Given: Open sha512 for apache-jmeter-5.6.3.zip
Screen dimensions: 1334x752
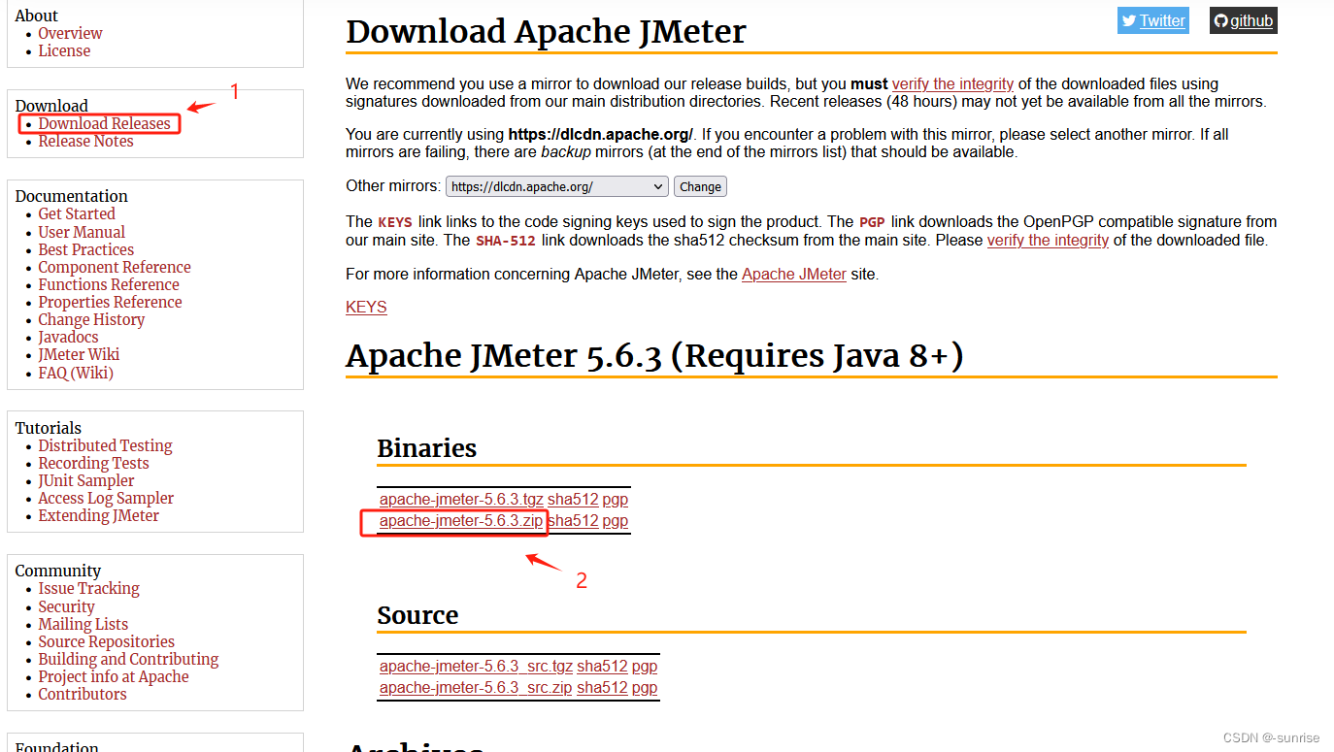Looking at the screenshot, I should coord(573,520).
